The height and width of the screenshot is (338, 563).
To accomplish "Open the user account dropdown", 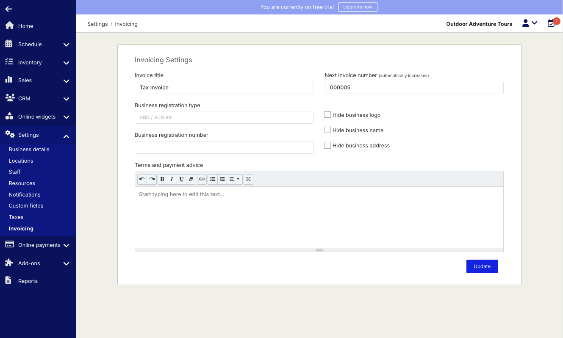I will (530, 24).
